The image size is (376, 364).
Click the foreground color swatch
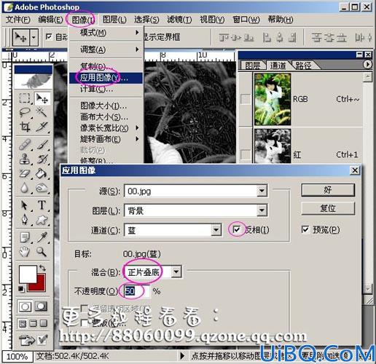click(28, 274)
